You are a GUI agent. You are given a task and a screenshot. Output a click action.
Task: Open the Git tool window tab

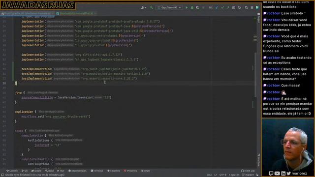click(25, 171)
